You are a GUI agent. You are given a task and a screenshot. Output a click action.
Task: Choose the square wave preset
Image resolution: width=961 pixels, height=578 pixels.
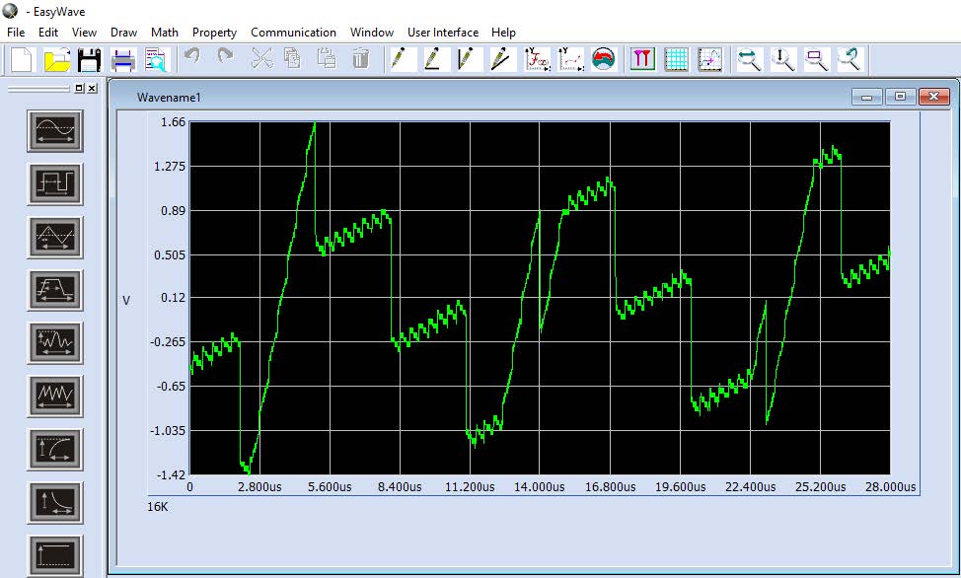click(55, 183)
